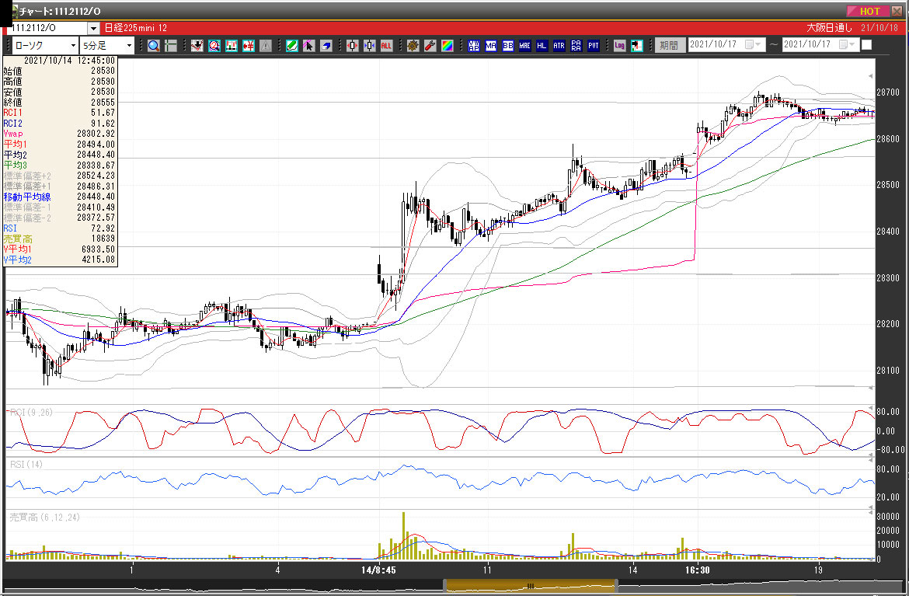
Task: Toggle the PVT pivot indicator
Action: (x=593, y=45)
